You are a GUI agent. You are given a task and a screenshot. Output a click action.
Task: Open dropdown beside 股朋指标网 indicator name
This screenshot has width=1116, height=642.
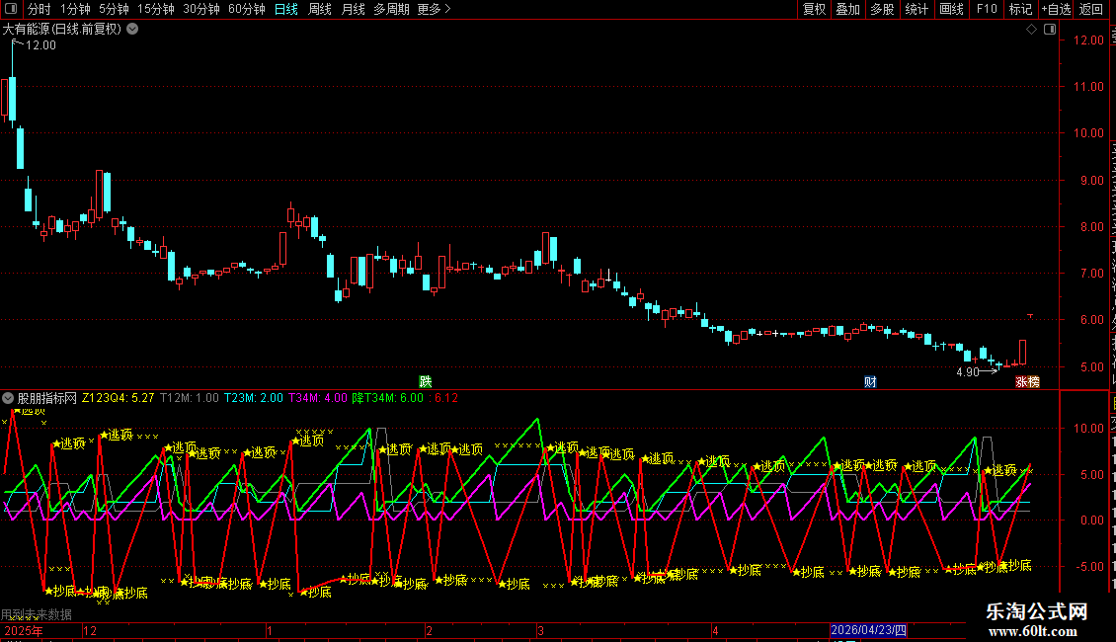pos(8,398)
